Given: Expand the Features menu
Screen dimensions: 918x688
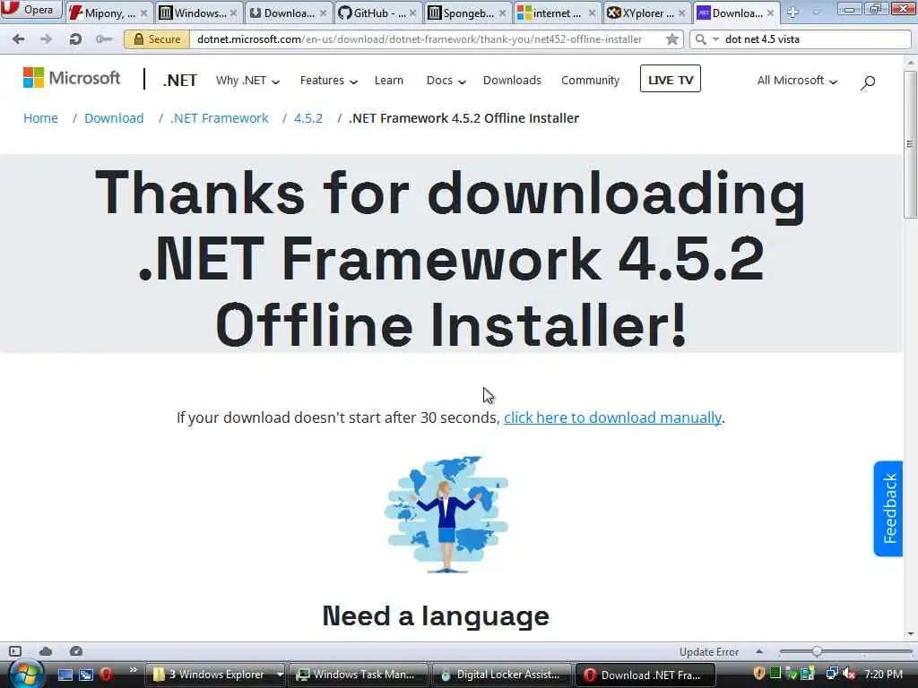Looking at the screenshot, I should (x=328, y=80).
